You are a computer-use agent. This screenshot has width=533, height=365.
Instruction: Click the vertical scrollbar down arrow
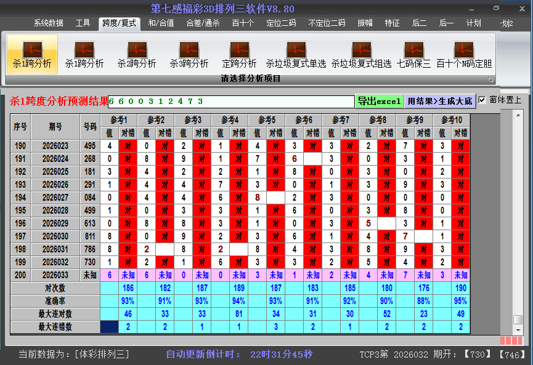point(518,329)
